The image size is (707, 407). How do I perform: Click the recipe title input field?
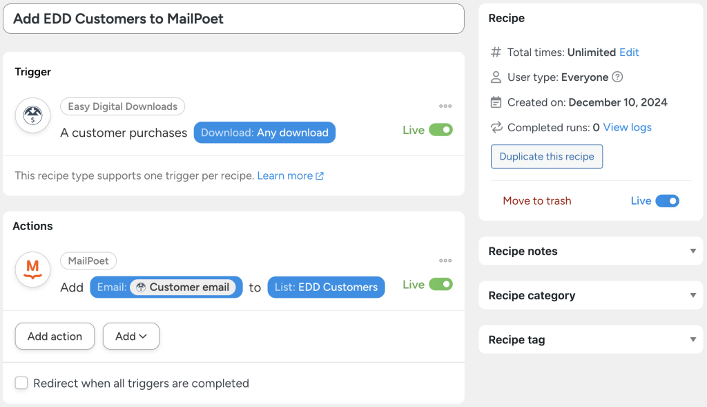click(x=234, y=19)
